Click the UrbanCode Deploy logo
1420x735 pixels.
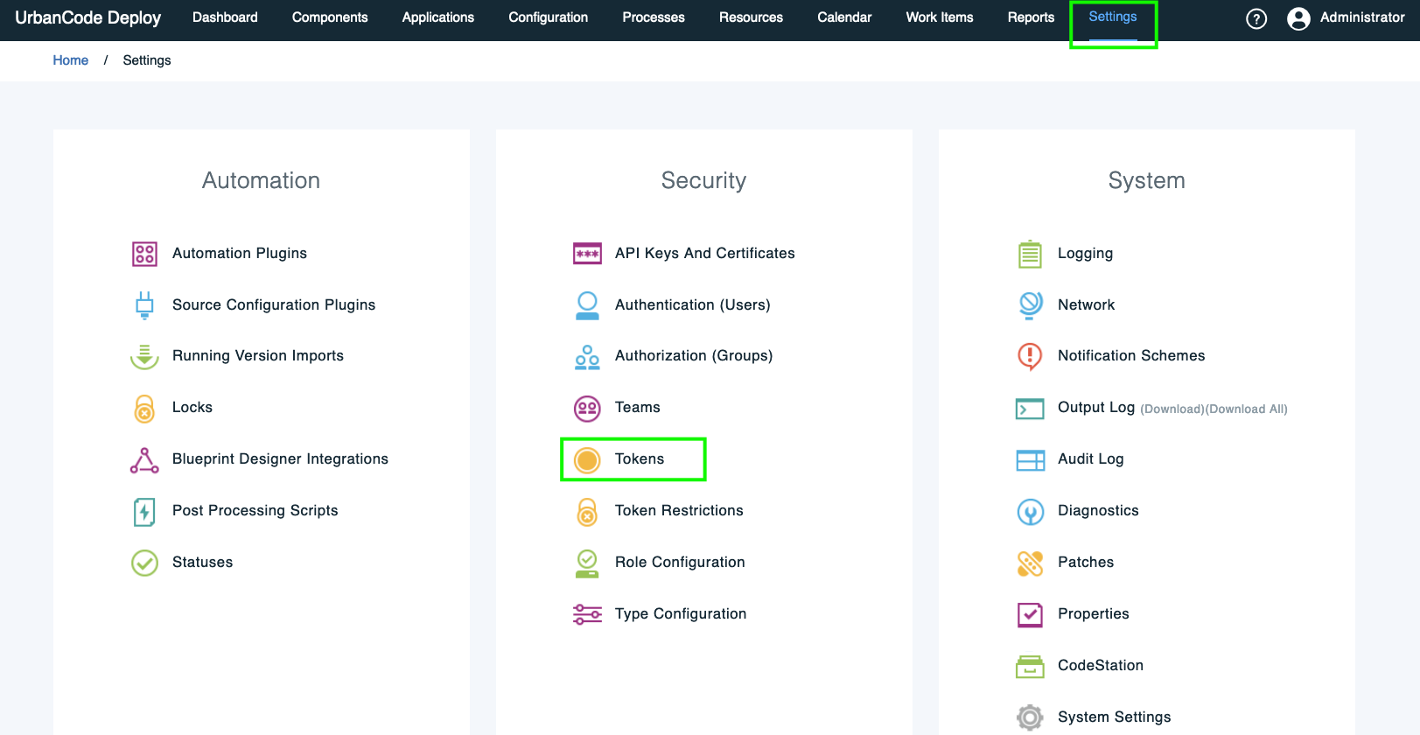[88, 18]
